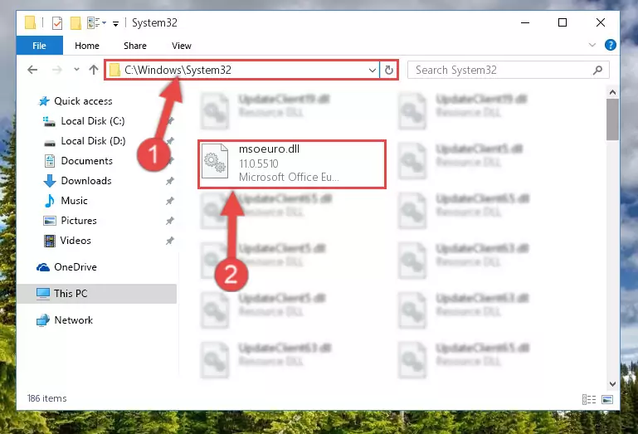Click the vertical scrollbar thumb
Screen dimensions: 638x434
point(612,119)
